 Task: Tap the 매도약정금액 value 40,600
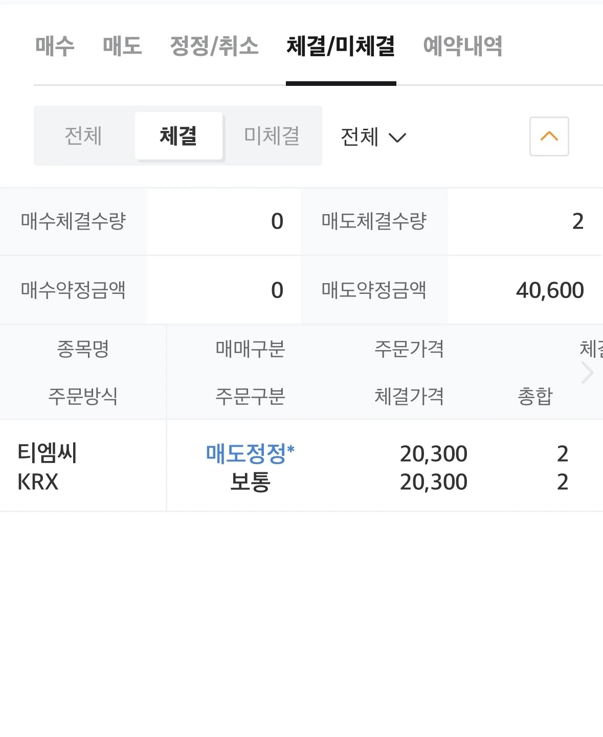coord(549,290)
